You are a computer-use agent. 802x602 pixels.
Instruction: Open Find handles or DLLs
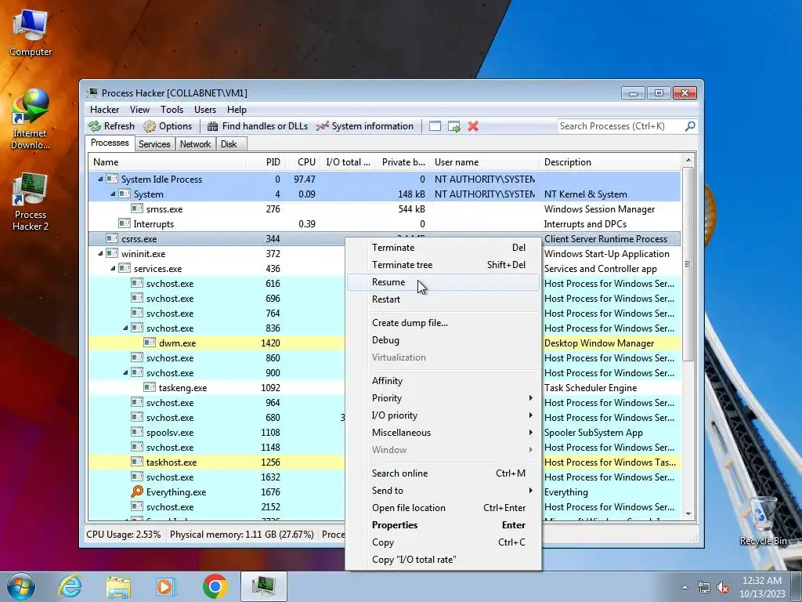[x=258, y=126]
